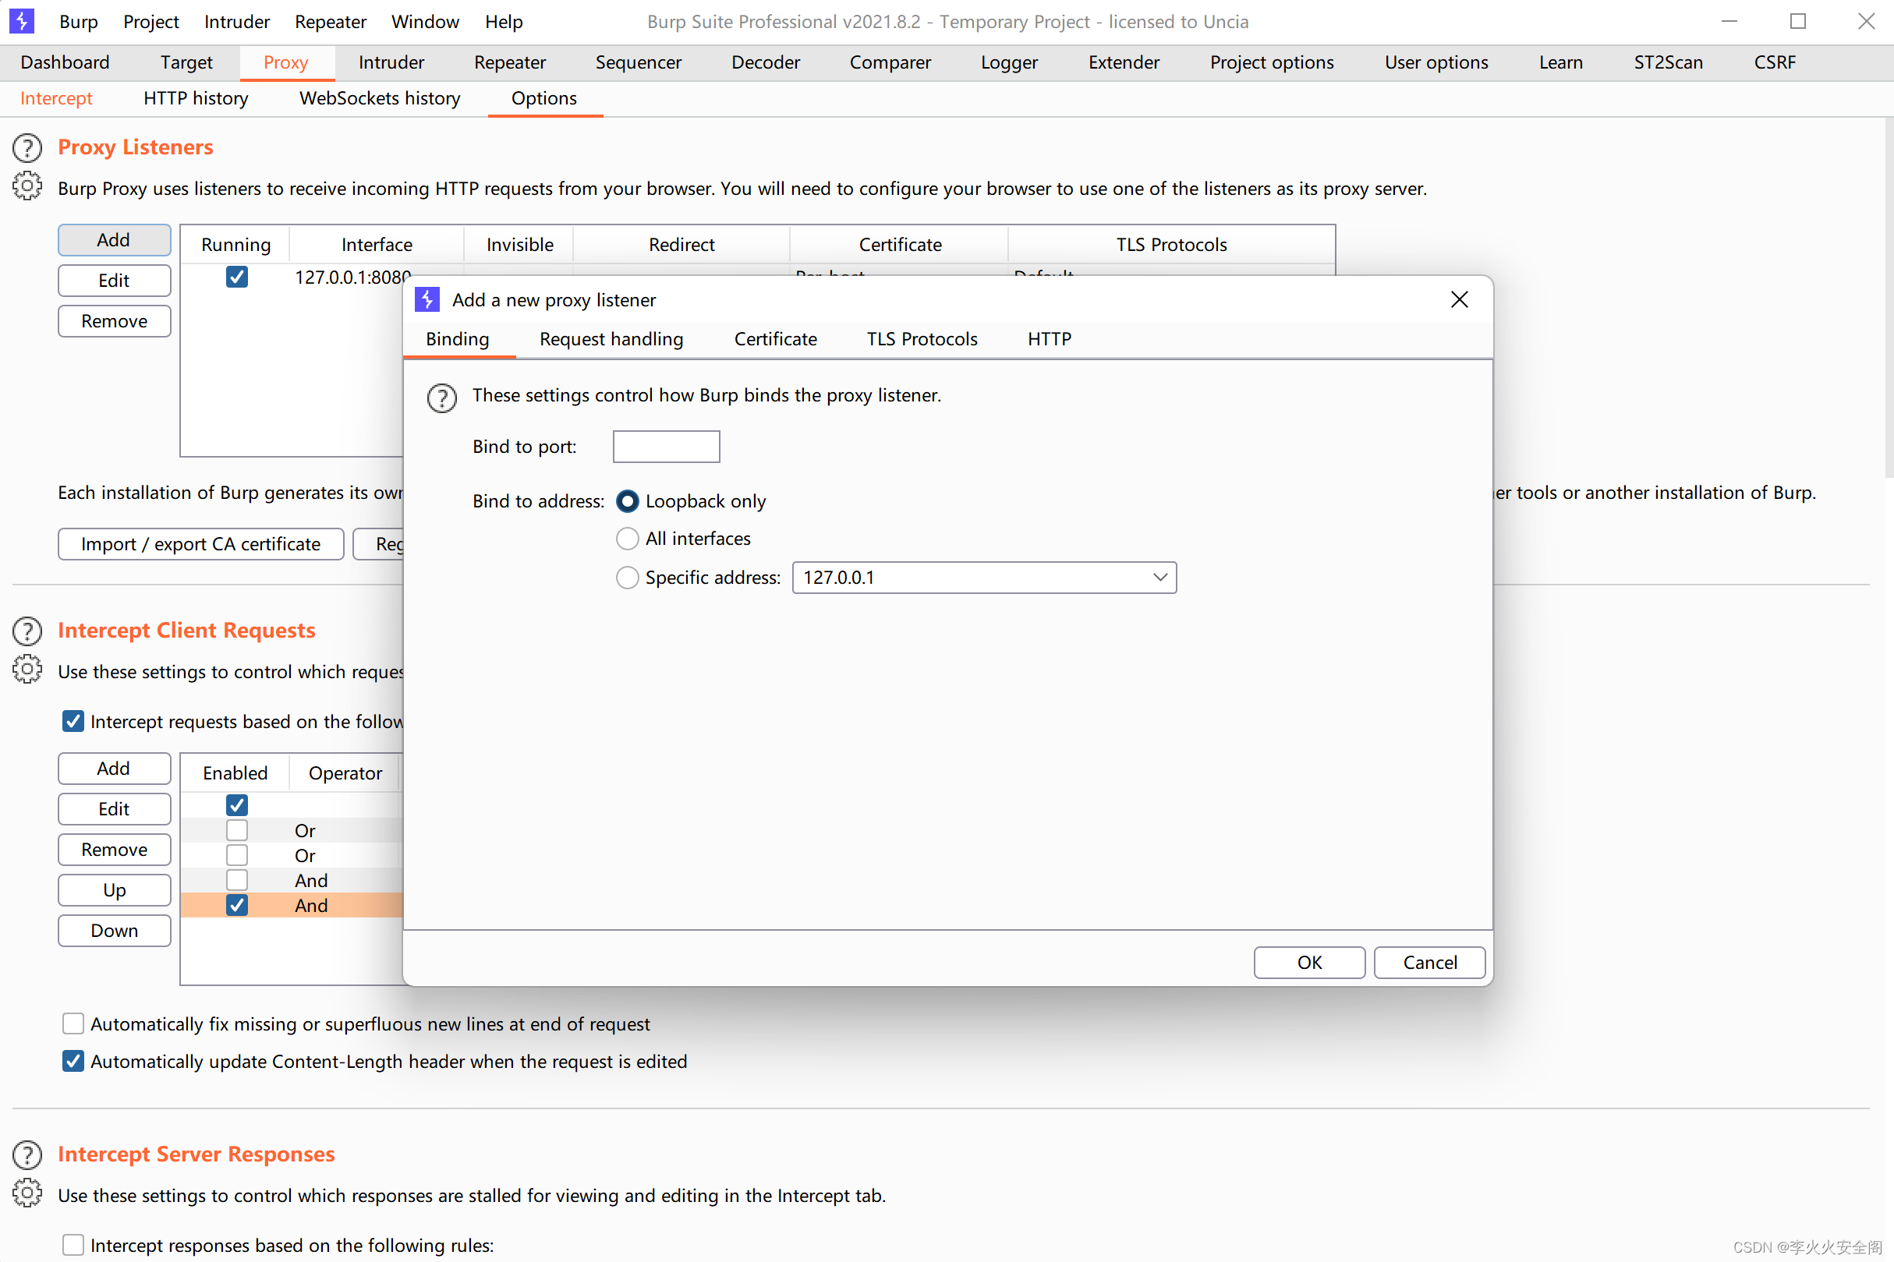Enable automatically fix missing new lines
1894x1262 pixels.
[x=73, y=1023]
